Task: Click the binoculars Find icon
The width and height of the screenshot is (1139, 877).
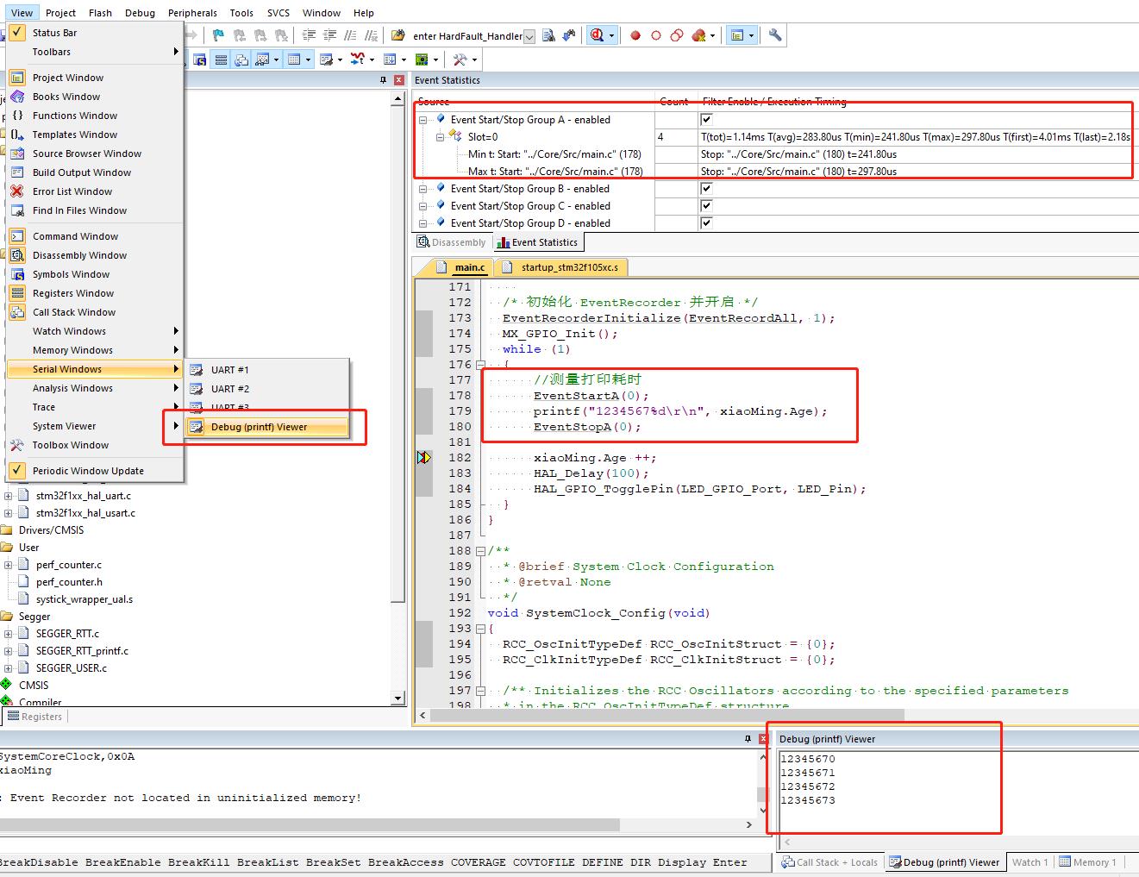Action: (569, 35)
